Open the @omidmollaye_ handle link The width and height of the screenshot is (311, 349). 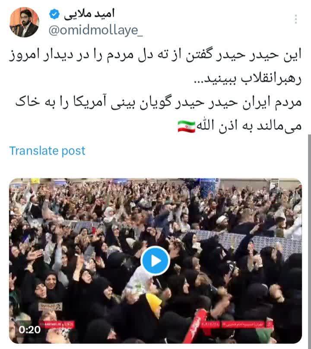tap(95, 29)
